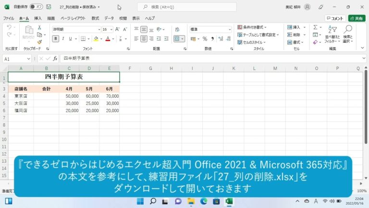Open the File tab

tap(9, 18)
